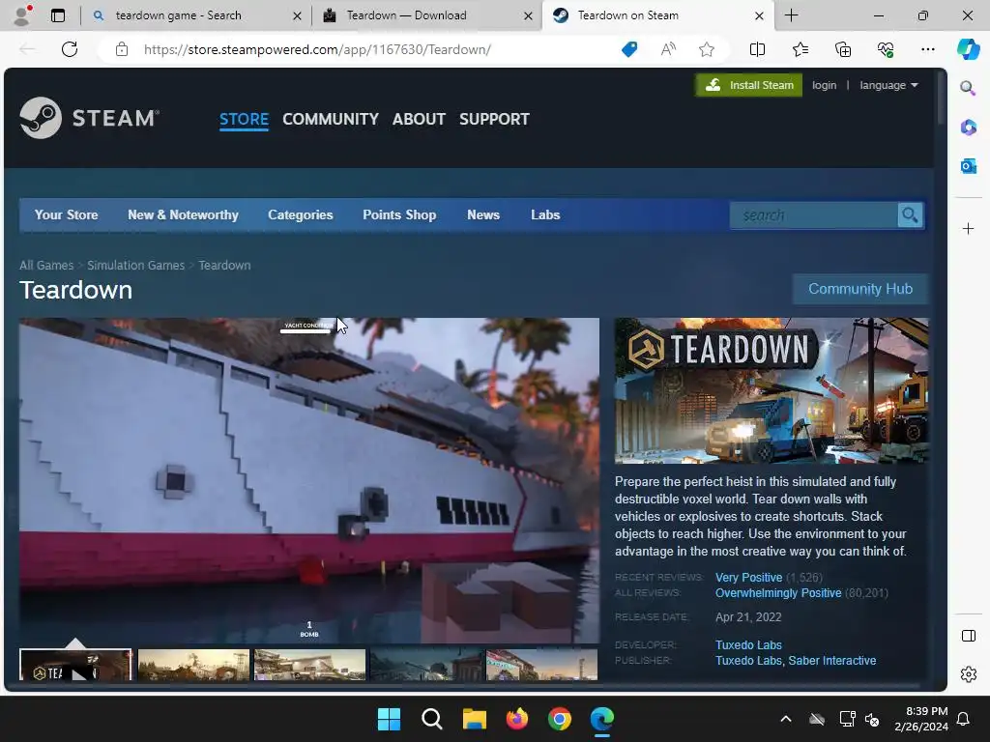The width and height of the screenshot is (990, 742).
Task: Refresh the page with reload icon
Action: tap(70, 49)
